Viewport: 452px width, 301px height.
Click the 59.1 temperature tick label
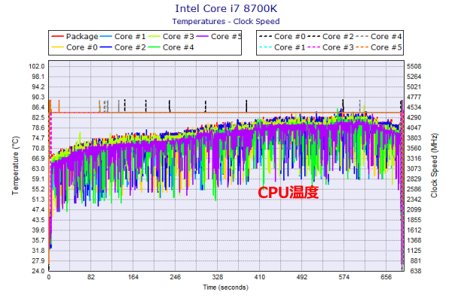tap(38, 179)
